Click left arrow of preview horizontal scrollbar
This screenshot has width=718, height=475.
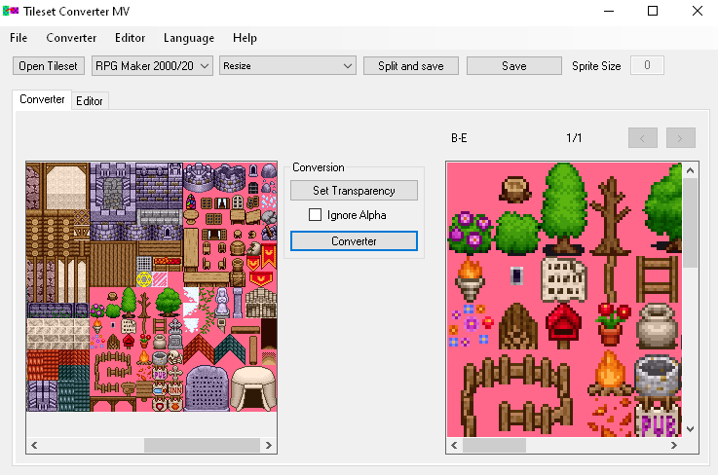pyautogui.click(x=454, y=445)
